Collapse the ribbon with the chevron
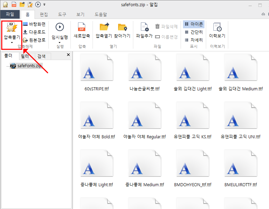This screenshot has width=269, height=209. 263,14
